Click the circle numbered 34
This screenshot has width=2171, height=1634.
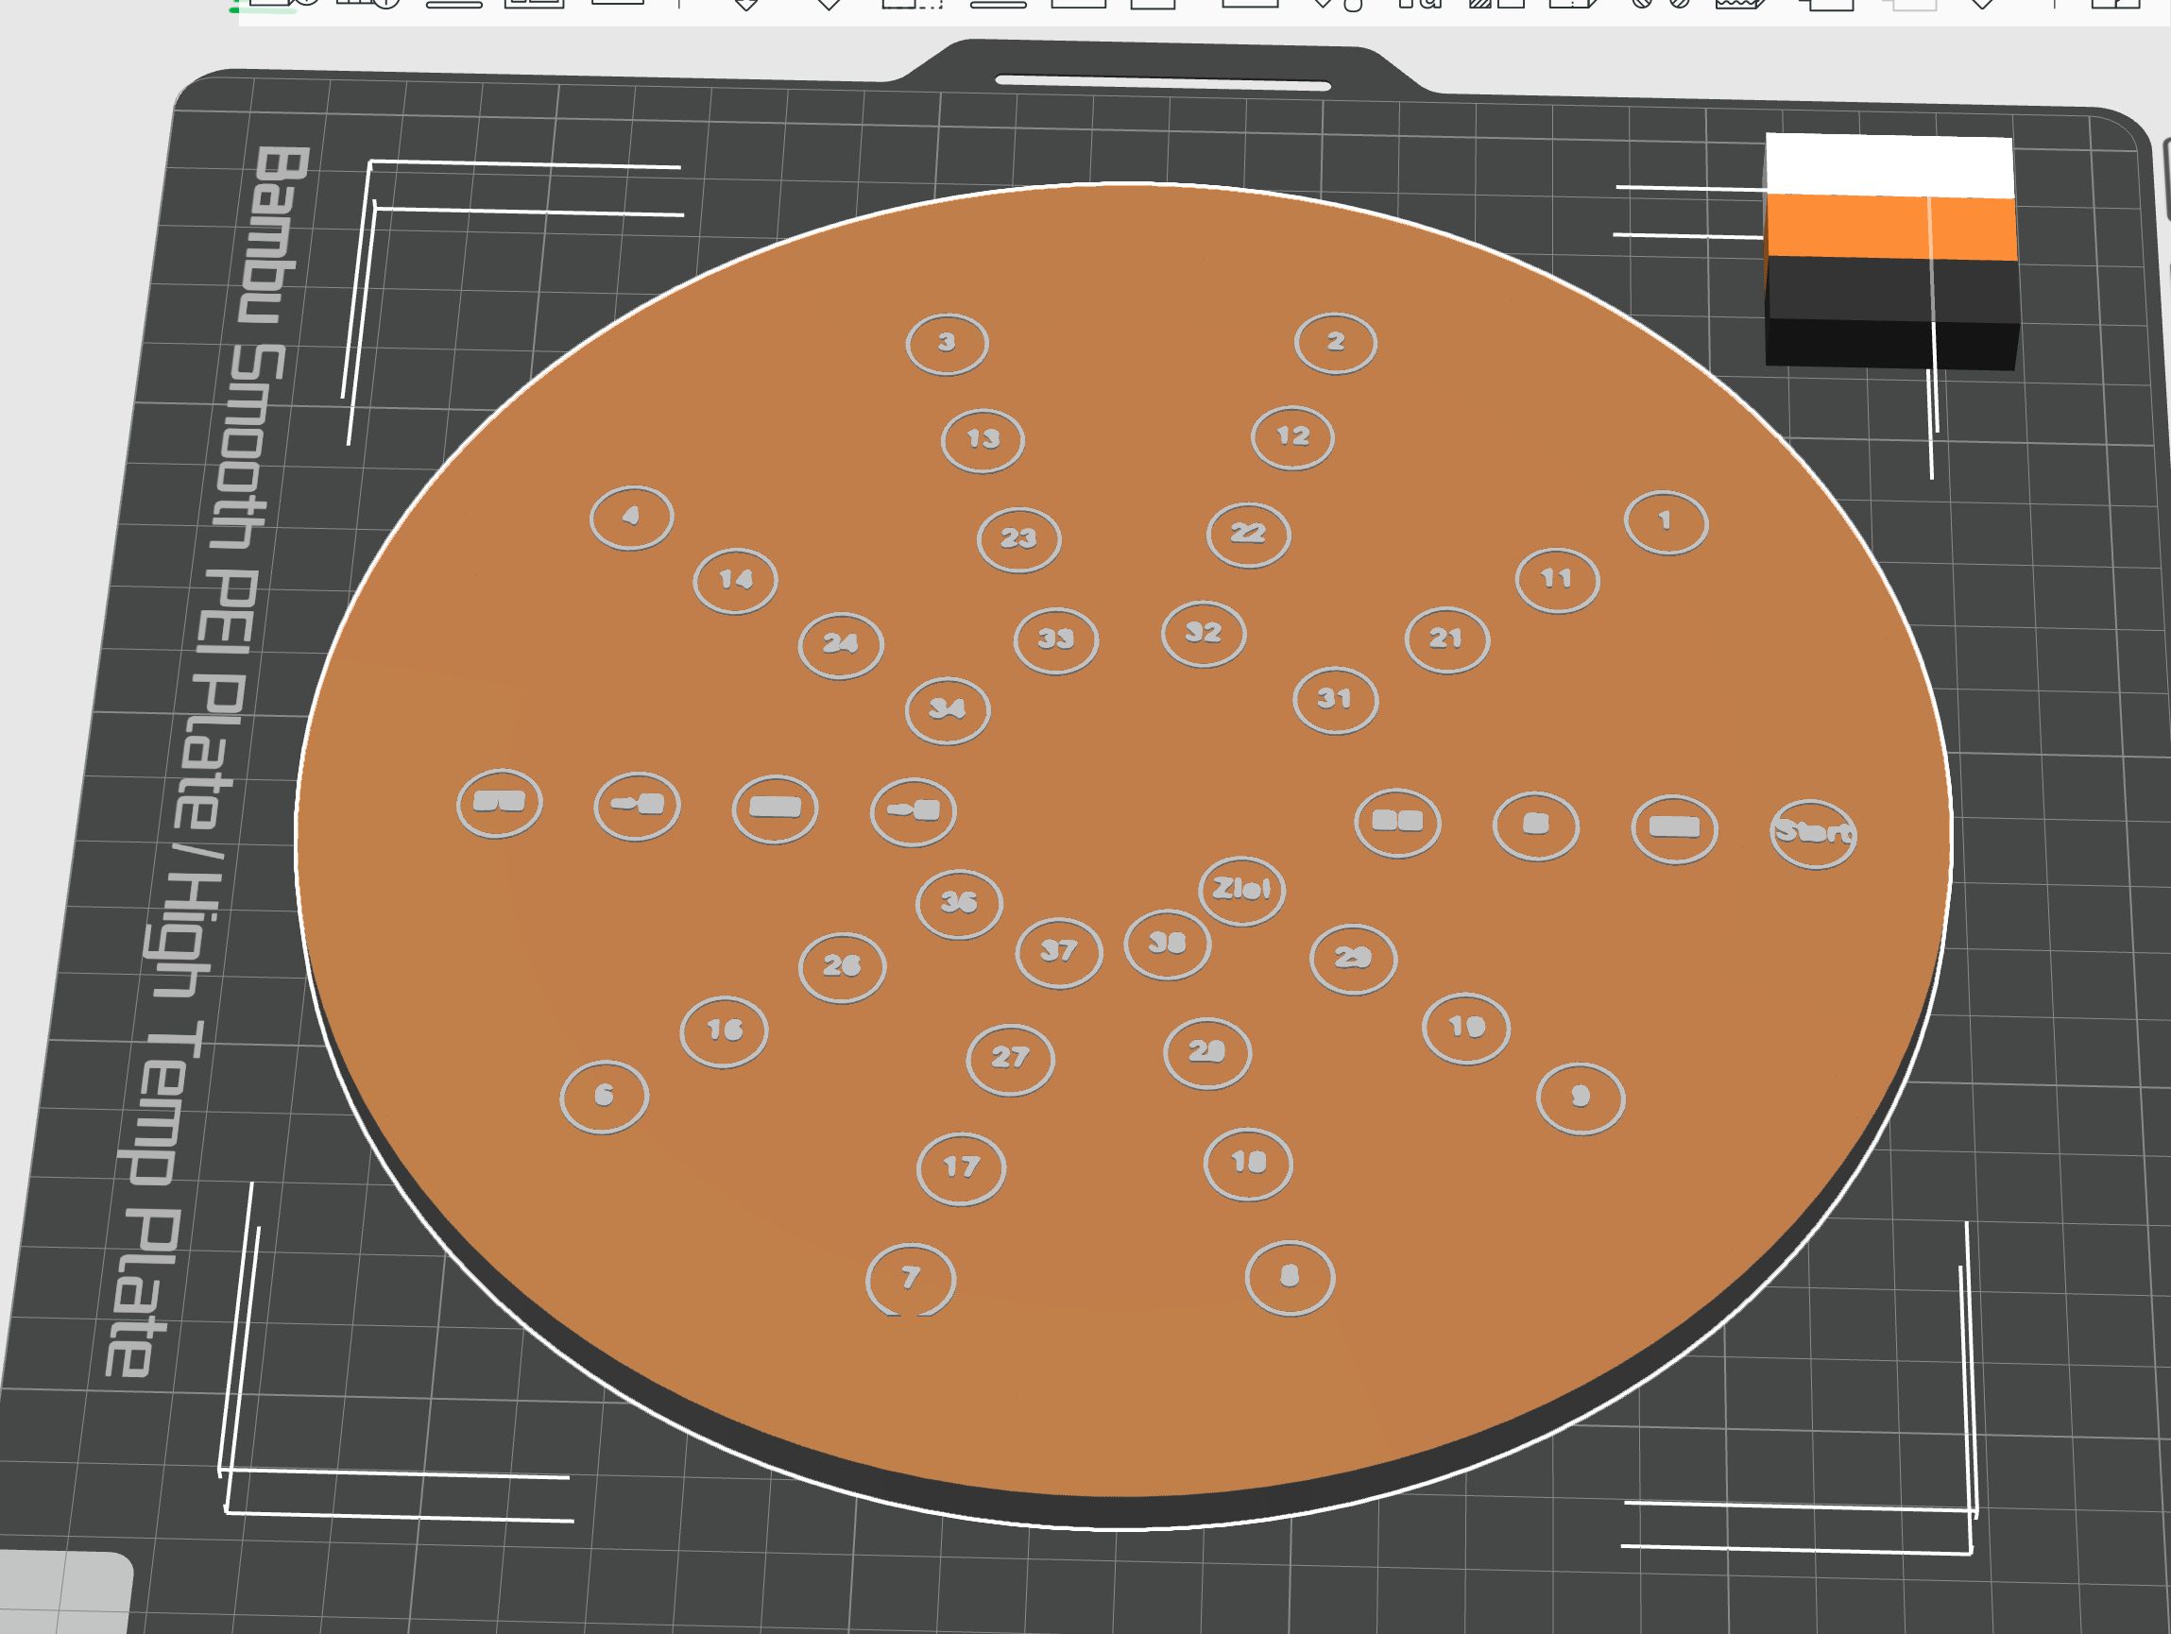click(948, 709)
